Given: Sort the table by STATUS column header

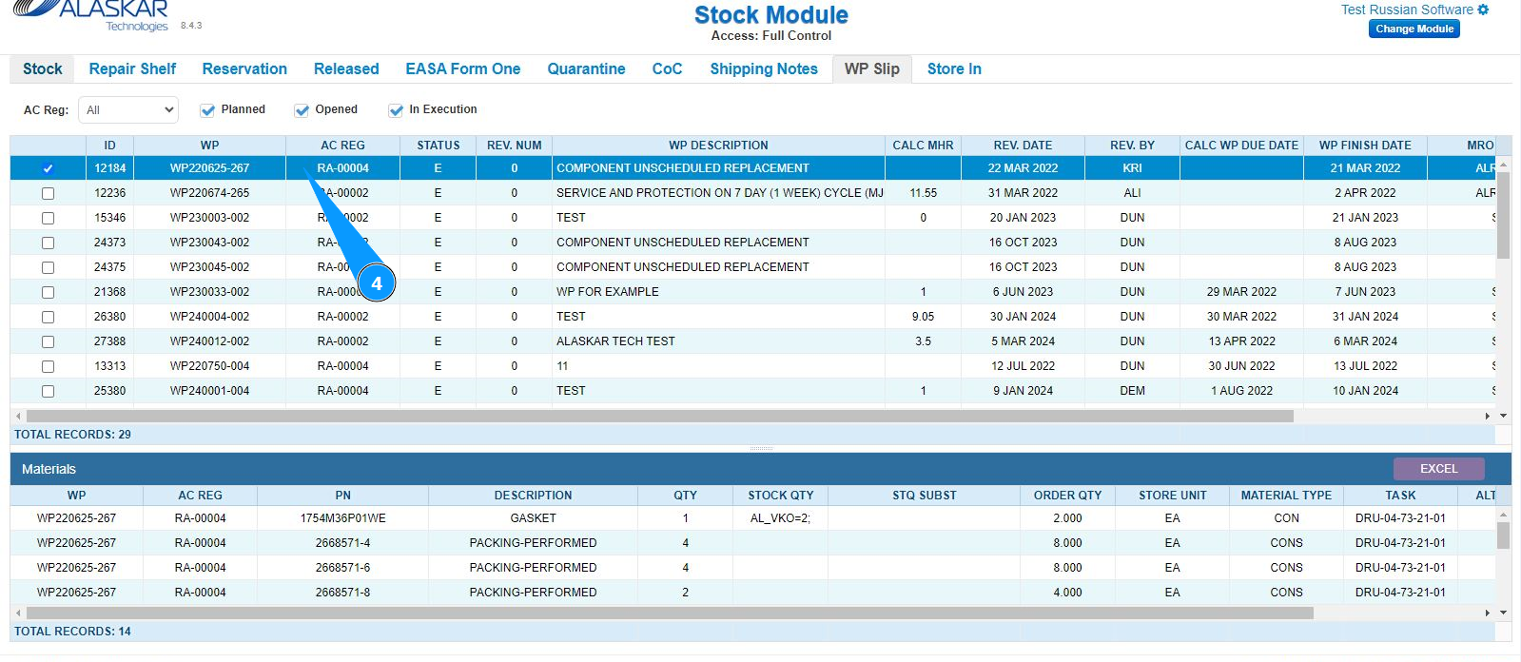Looking at the screenshot, I should (438, 146).
